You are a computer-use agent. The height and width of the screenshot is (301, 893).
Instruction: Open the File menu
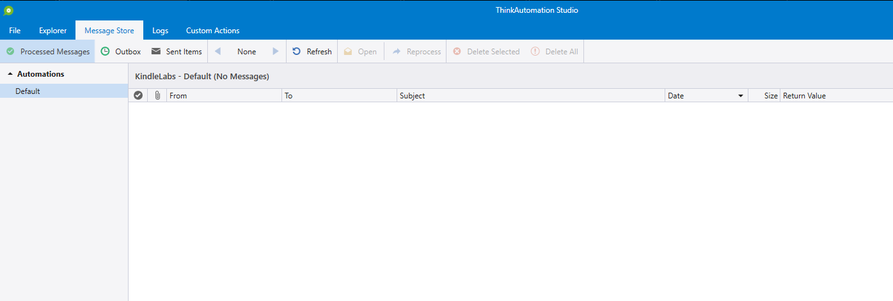pyautogui.click(x=15, y=31)
